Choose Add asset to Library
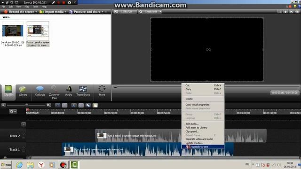The width and height of the screenshot is (301, 169). pyautogui.click(x=203, y=128)
